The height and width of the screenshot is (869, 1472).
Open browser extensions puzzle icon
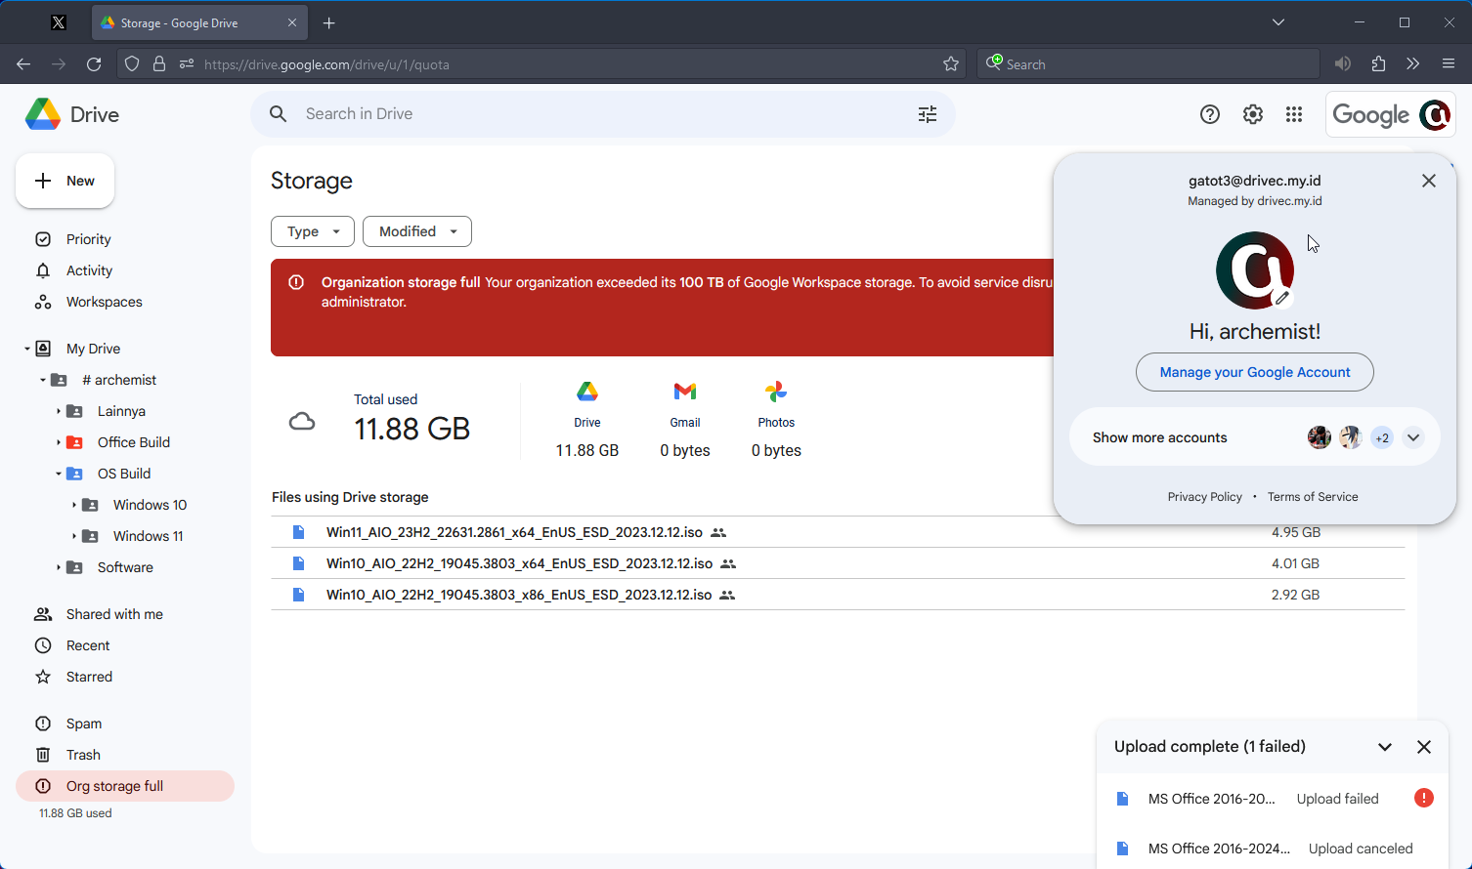1378,64
